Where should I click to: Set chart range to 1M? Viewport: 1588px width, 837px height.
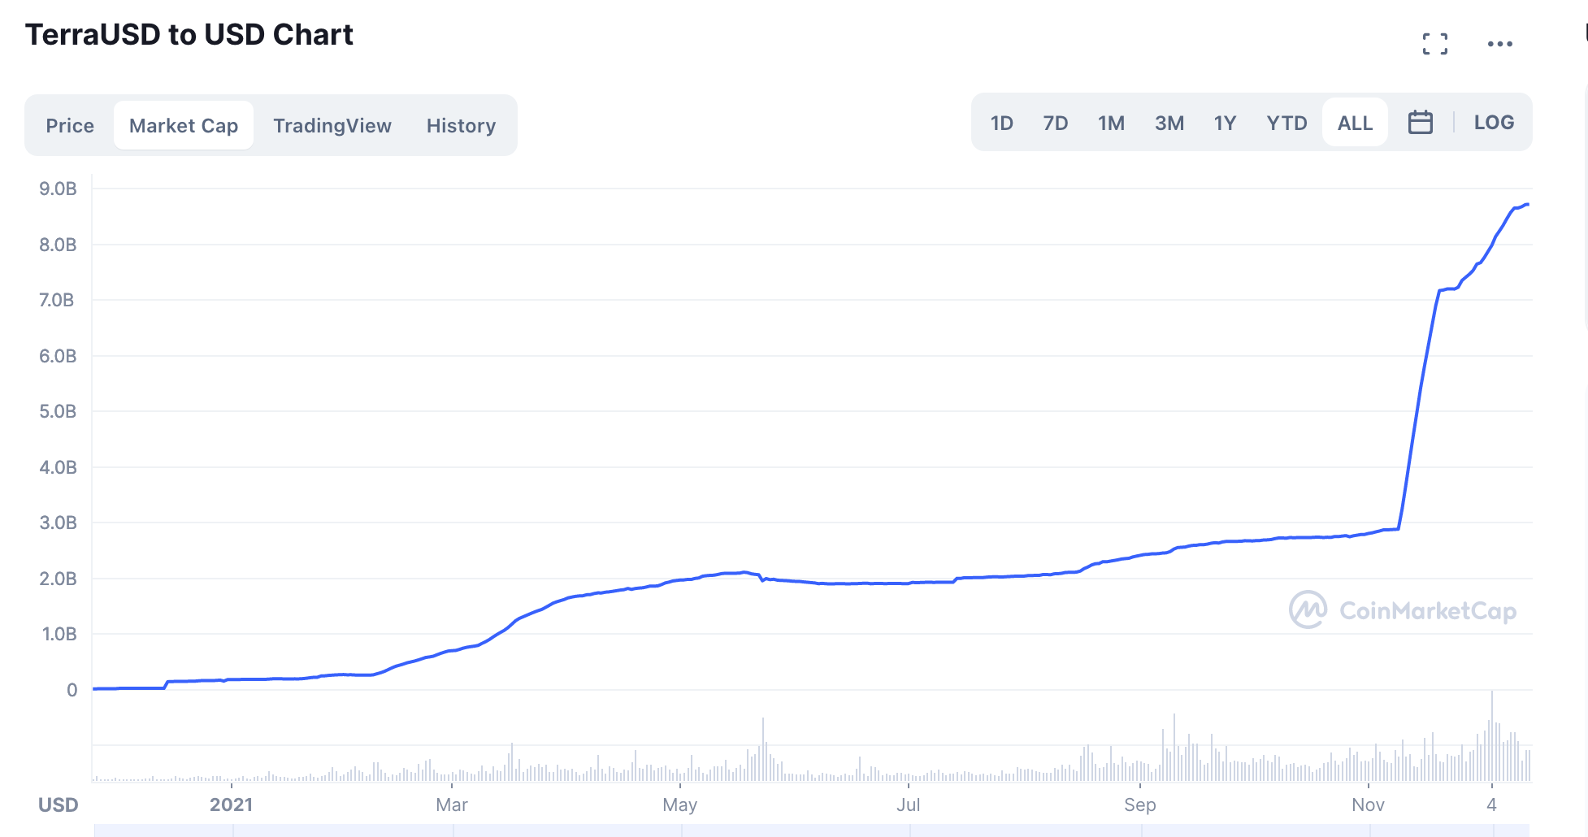pos(1112,123)
